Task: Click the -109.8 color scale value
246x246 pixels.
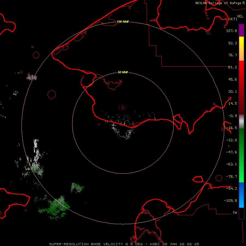Action: [x=230, y=201]
